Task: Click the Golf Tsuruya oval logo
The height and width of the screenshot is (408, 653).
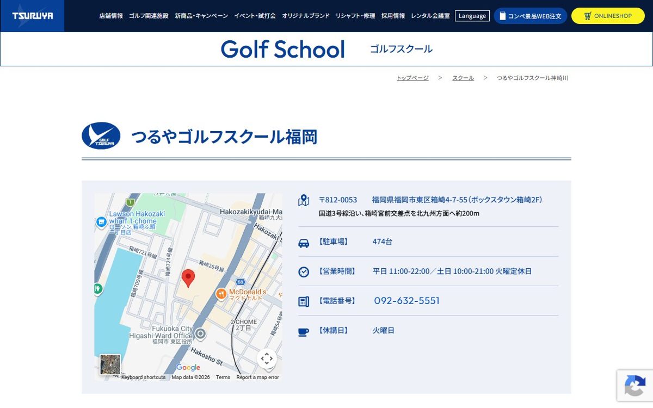Action: [x=101, y=136]
